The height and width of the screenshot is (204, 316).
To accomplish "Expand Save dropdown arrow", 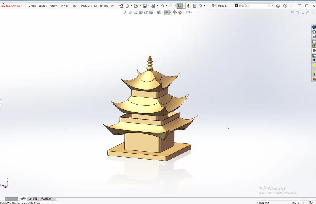I will [x=149, y=6].
